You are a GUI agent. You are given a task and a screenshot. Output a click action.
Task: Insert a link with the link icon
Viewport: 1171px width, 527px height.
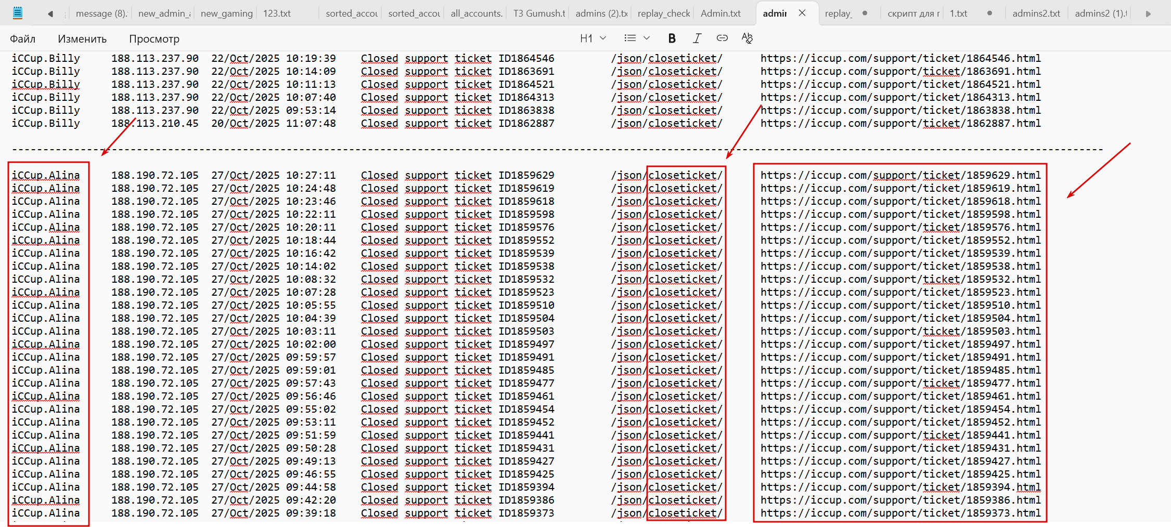(x=722, y=38)
